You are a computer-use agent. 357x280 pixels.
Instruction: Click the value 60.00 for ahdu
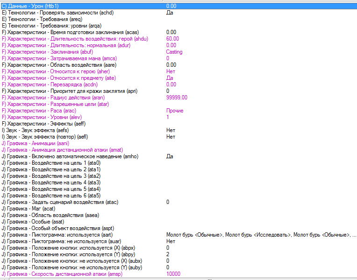172,39
